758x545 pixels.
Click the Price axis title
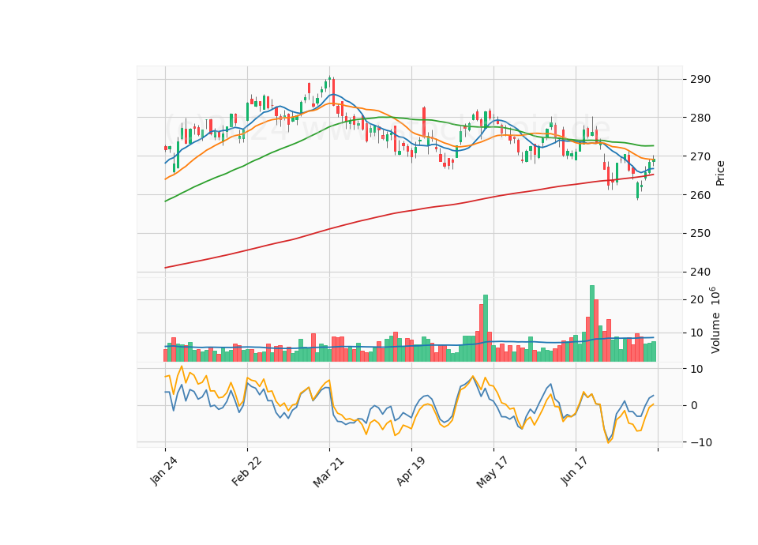(x=720, y=174)
